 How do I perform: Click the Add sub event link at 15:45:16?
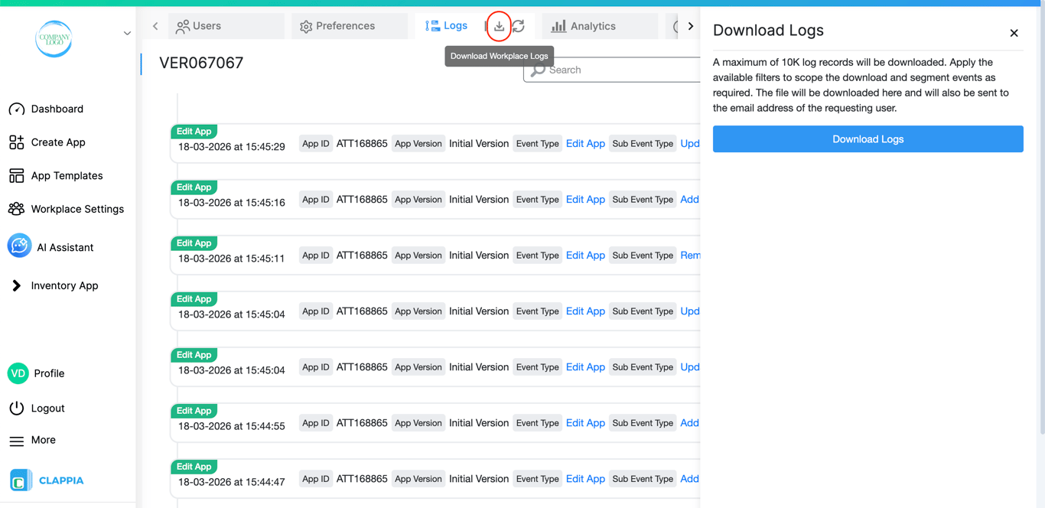689,200
